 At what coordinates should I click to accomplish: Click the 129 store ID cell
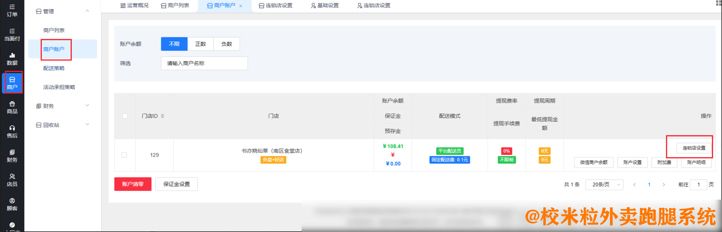click(154, 155)
